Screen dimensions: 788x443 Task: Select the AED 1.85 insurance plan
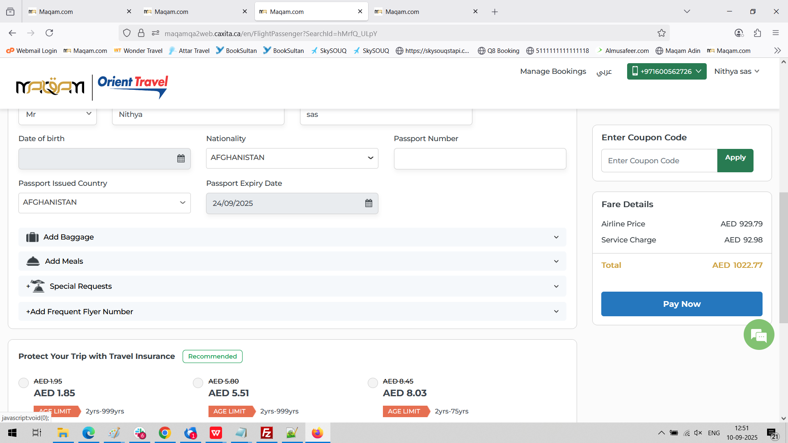24,383
